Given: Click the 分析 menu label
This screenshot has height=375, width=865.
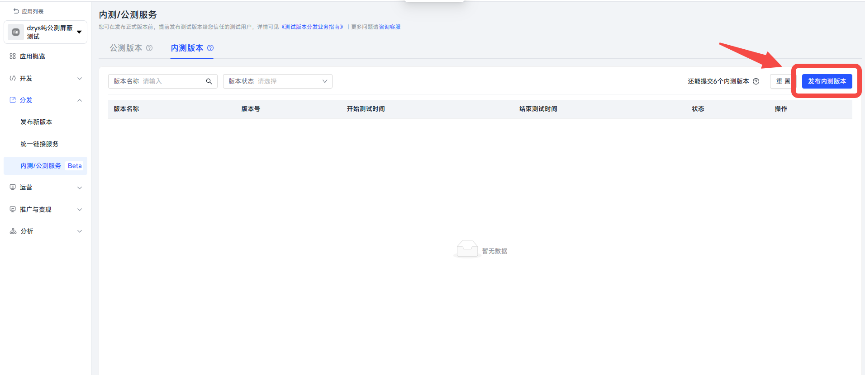Looking at the screenshot, I should (x=27, y=231).
